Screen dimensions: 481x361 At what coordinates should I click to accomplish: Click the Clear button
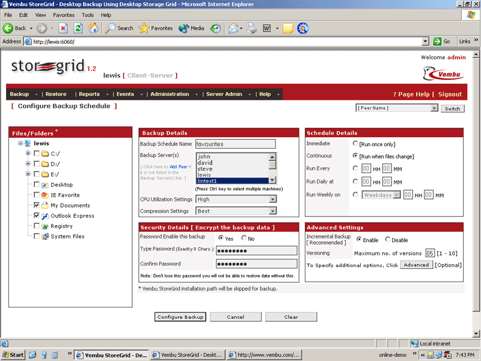pos(291,317)
